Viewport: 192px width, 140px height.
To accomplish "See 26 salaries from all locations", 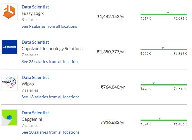I will pyautogui.click(x=50, y=62).
